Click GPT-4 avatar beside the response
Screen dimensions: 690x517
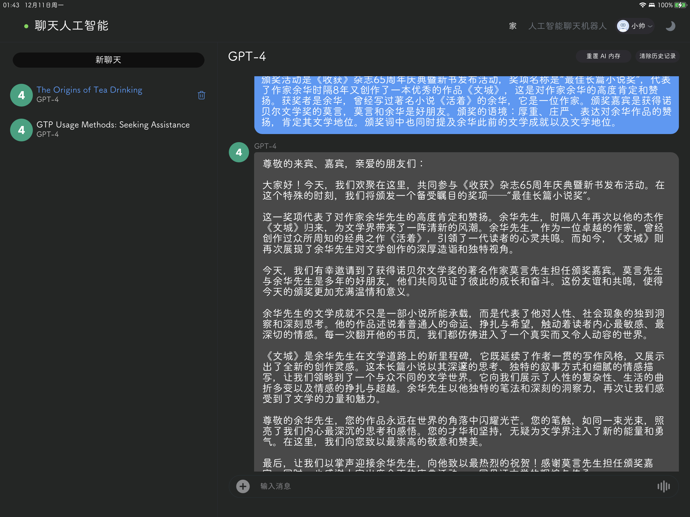click(239, 152)
